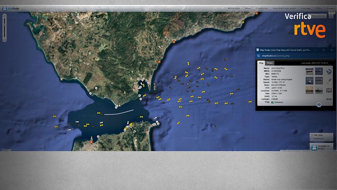Click the ETA value Jan01 10:00
The height and width of the screenshot is (190, 337).
[277, 88]
